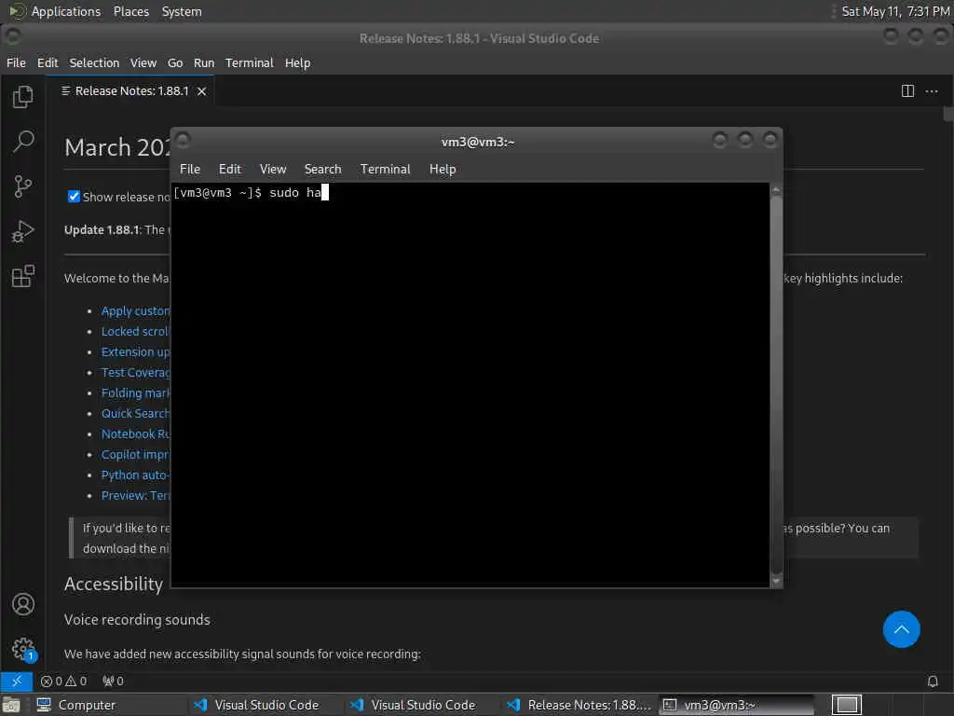Click the date and time clock
954x716 pixels.
(x=895, y=11)
